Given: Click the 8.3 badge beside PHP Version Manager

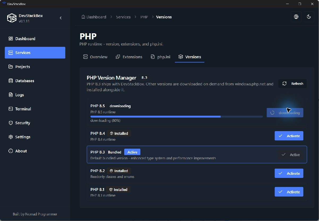Looking at the screenshot, I should 144,78.
